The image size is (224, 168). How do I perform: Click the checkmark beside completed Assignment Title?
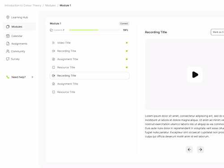[x=127, y=59]
